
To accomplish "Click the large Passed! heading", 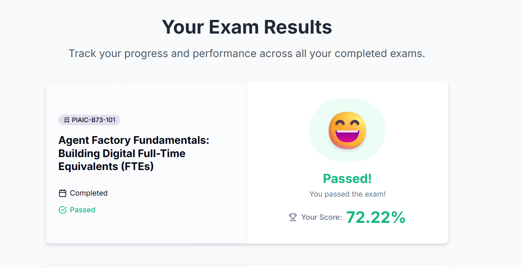I will (347, 178).
